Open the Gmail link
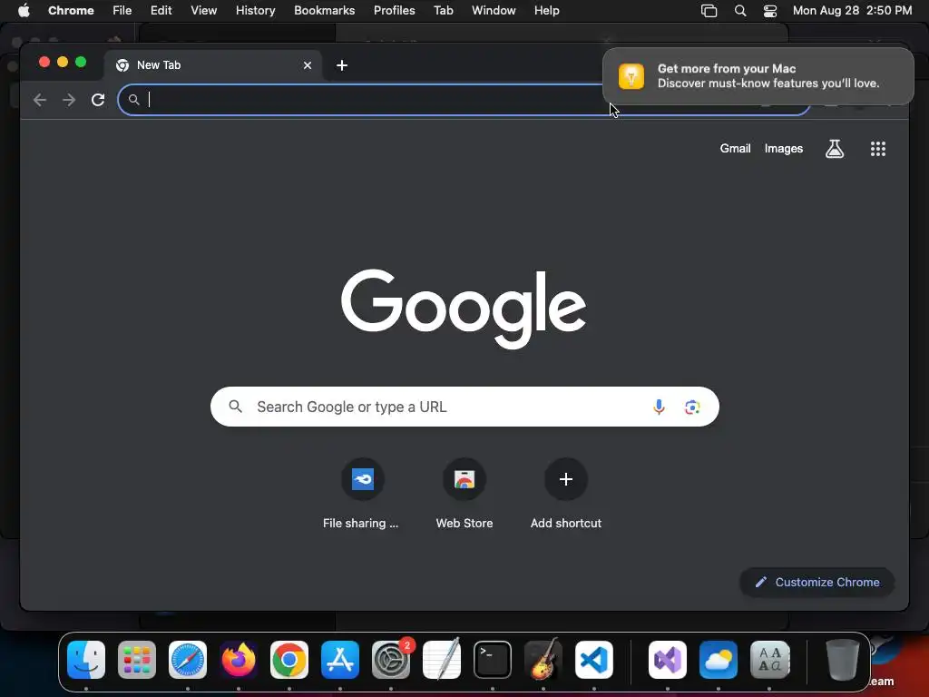The width and height of the screenshot is (929, 697). pos(735,148)
